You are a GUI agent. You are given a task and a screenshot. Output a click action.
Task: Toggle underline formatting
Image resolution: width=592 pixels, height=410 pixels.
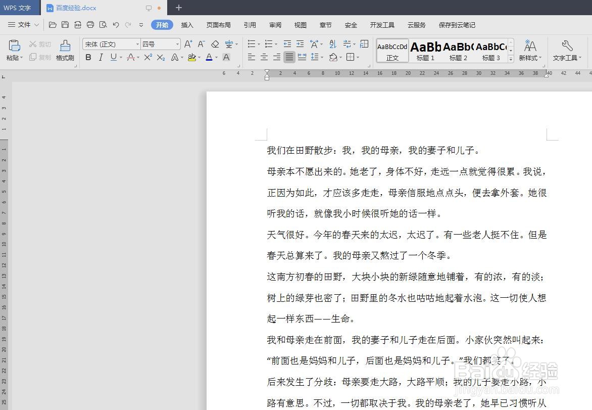click(113, 57)
